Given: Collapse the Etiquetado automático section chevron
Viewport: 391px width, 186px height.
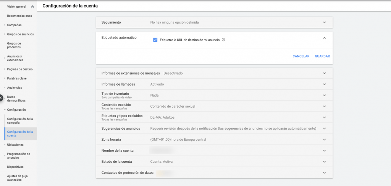Looking at the screenshot, I should pos(324,38).
